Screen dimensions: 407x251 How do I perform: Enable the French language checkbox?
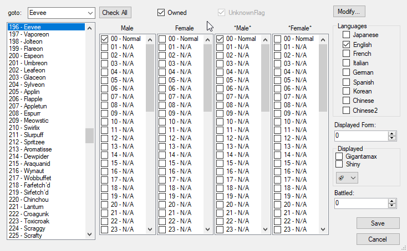point(357,54)
